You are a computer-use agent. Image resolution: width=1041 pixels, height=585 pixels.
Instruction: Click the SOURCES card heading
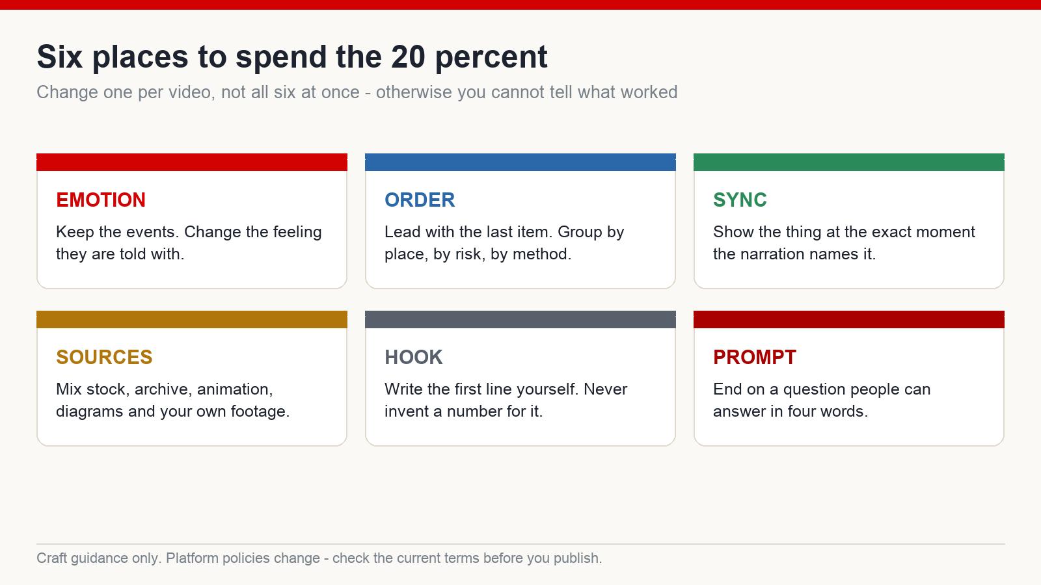click(104, 357)
